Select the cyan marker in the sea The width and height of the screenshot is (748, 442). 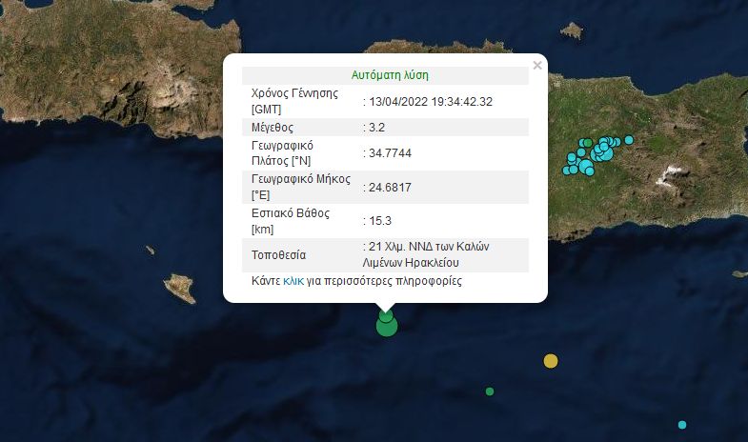[x=682, y=425]
